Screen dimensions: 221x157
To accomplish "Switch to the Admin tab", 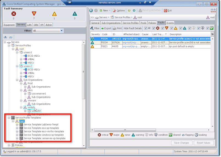I will click(x=49, y=25).
